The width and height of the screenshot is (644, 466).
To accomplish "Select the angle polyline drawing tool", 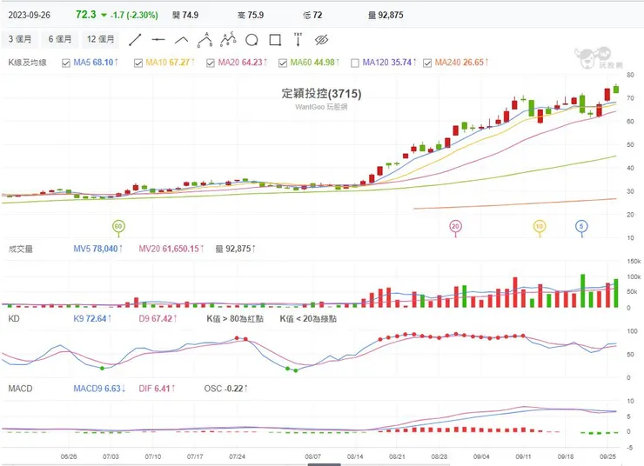I will [182, 40].
